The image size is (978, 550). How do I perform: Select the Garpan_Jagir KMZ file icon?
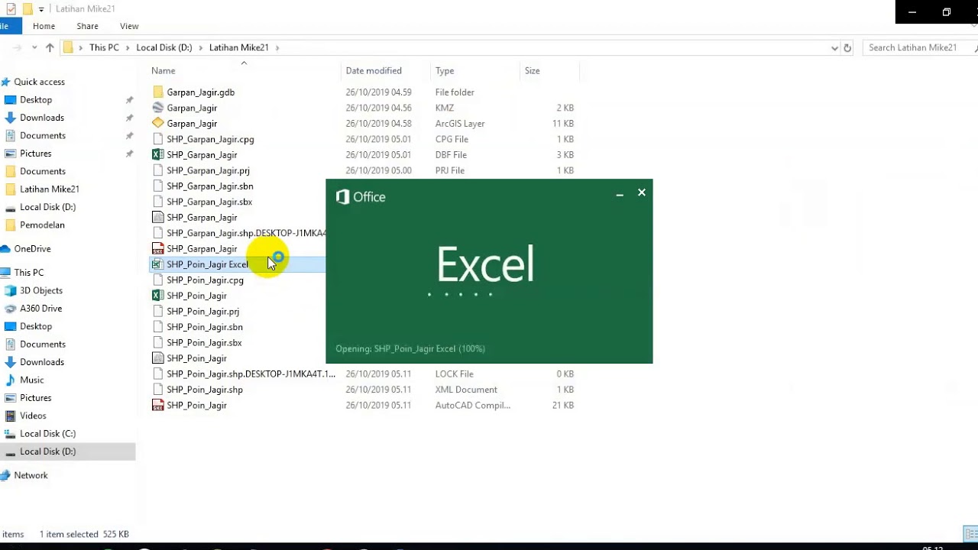coord(158,108)
